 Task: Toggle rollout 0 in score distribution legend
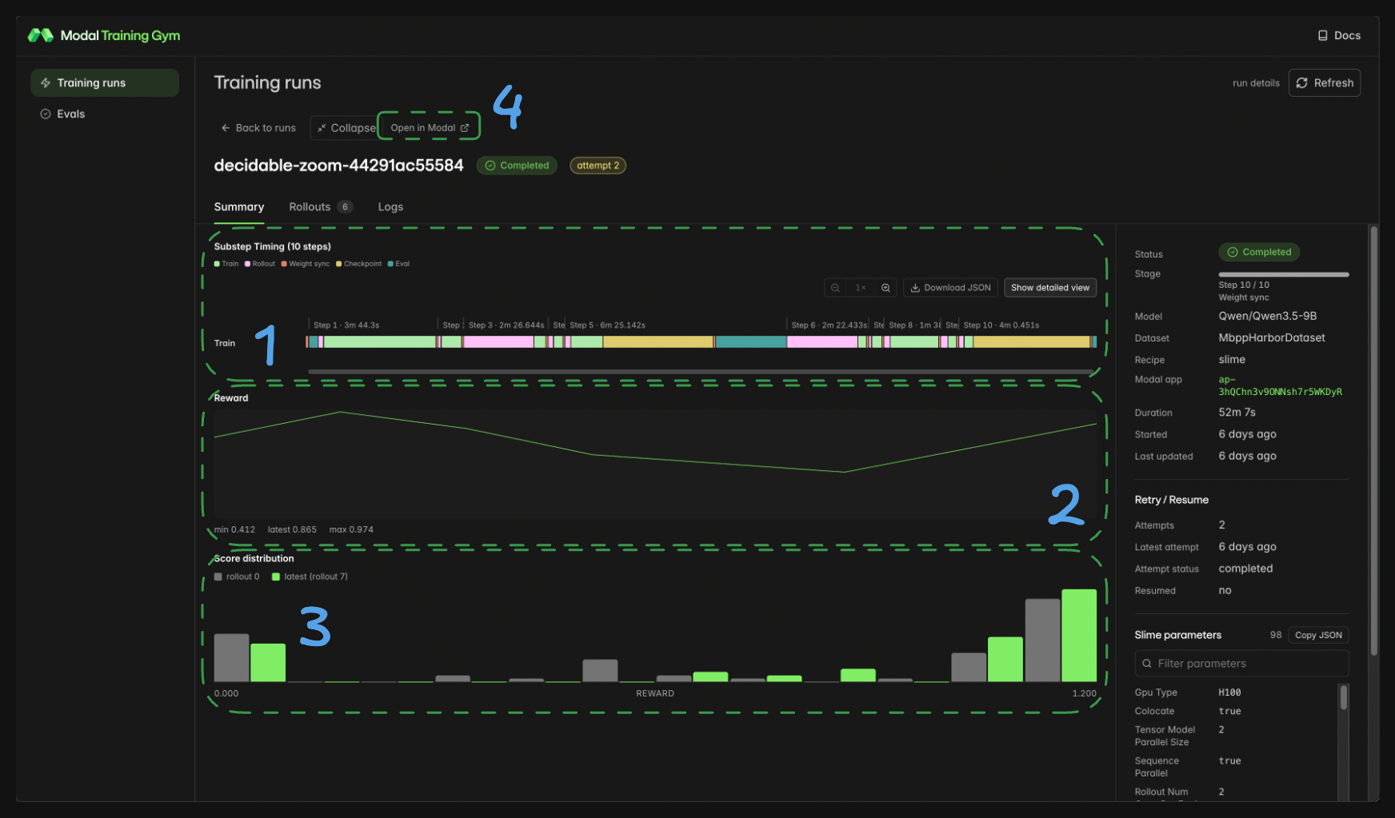(237, 577)
